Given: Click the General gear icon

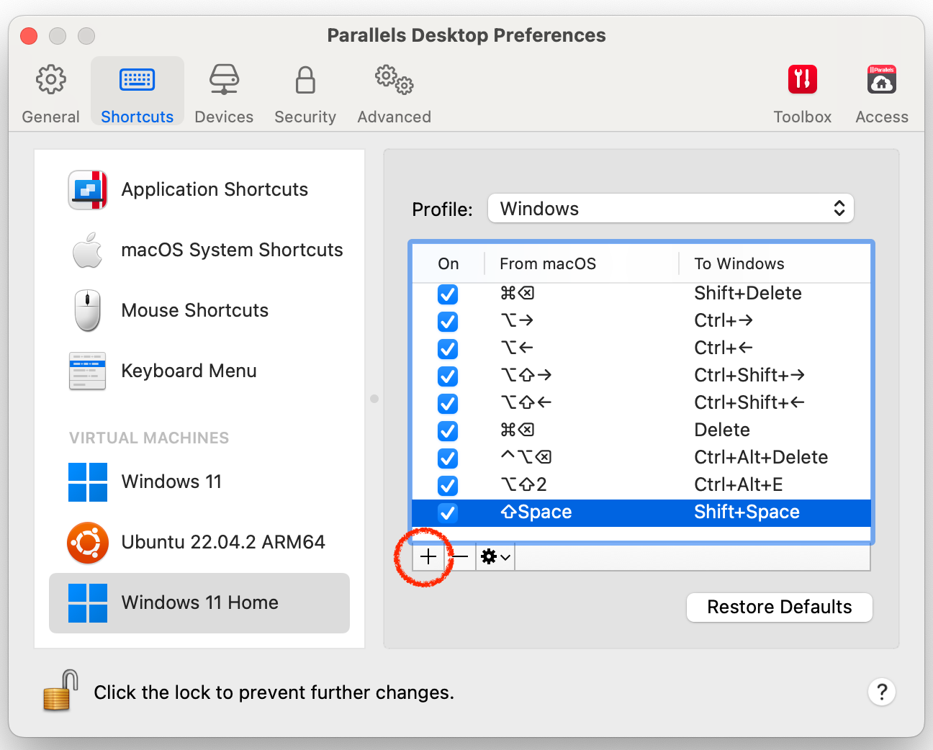Looking at the screenshot, I should coord(50,79).
